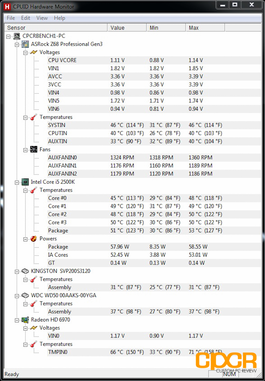265x381 pixels.
Task: Click the Powers flame icon
Action: pyautogui.click(x=34, y=239)
